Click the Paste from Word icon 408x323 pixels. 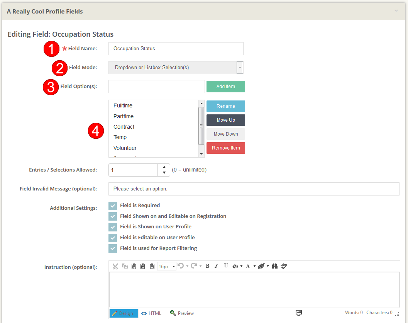(142, 266)
